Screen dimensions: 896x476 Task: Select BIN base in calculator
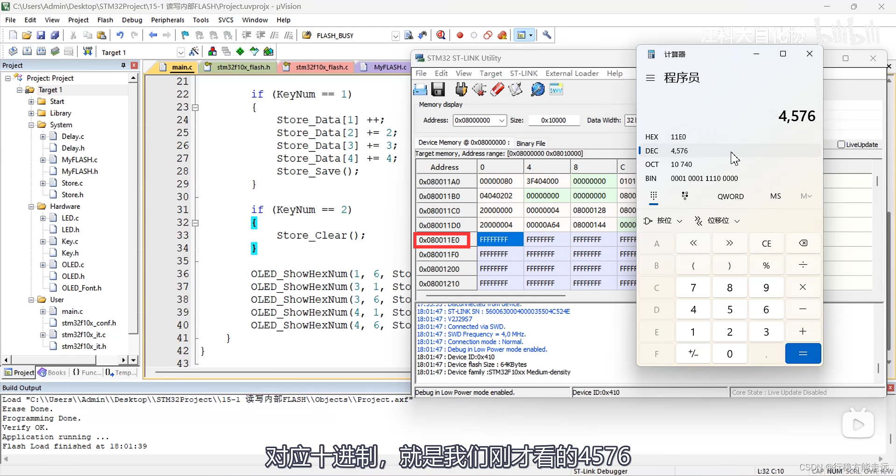(729, 179)
